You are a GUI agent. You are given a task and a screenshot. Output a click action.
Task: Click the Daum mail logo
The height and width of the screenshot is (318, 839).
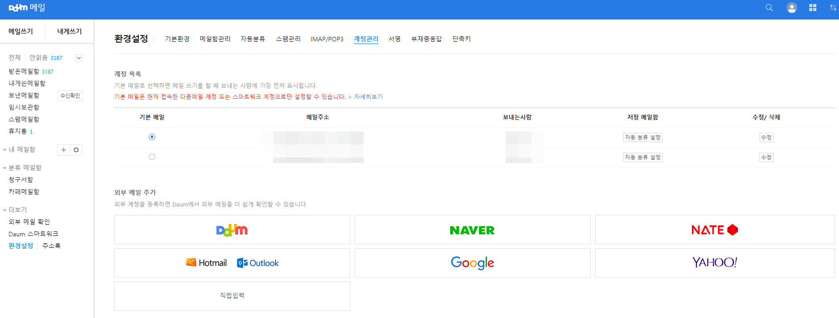click(x=27, y=8)
